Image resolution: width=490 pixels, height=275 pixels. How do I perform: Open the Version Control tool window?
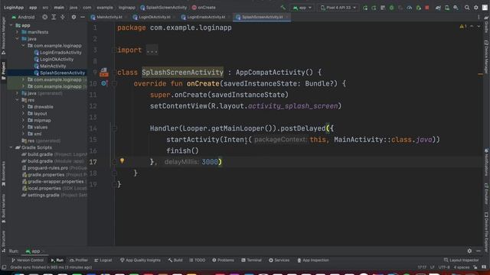(28, 260)
